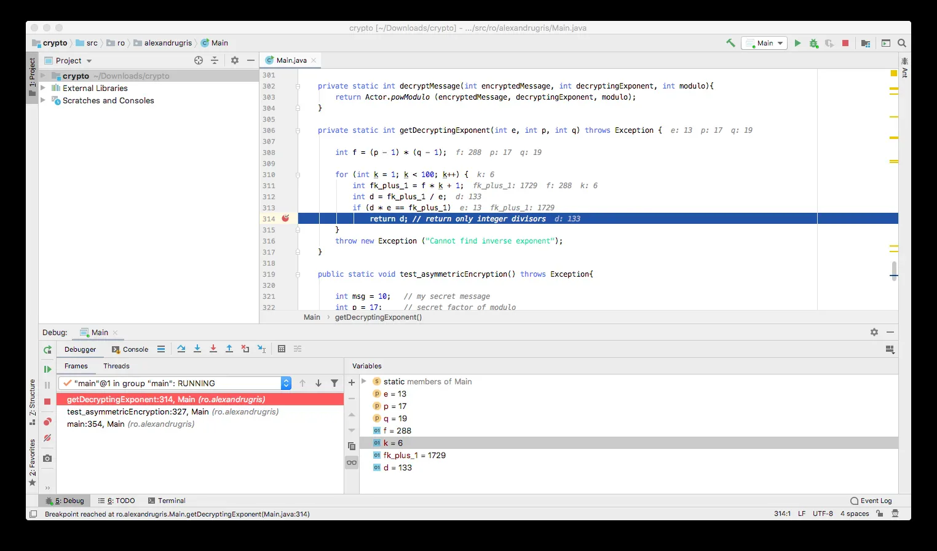Image resolution: width=937 pixels, height=551 pixels.
Task: Toggle Mute Breakpoints icon
Action: tap(47, 438)
